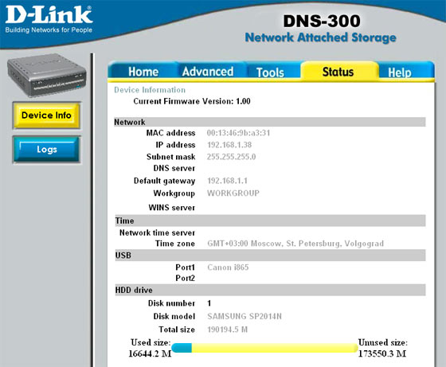Image resolution: width=446 pixels, height=367 pixels.
Task: Open the Tools tab
Action: (270, 72)
